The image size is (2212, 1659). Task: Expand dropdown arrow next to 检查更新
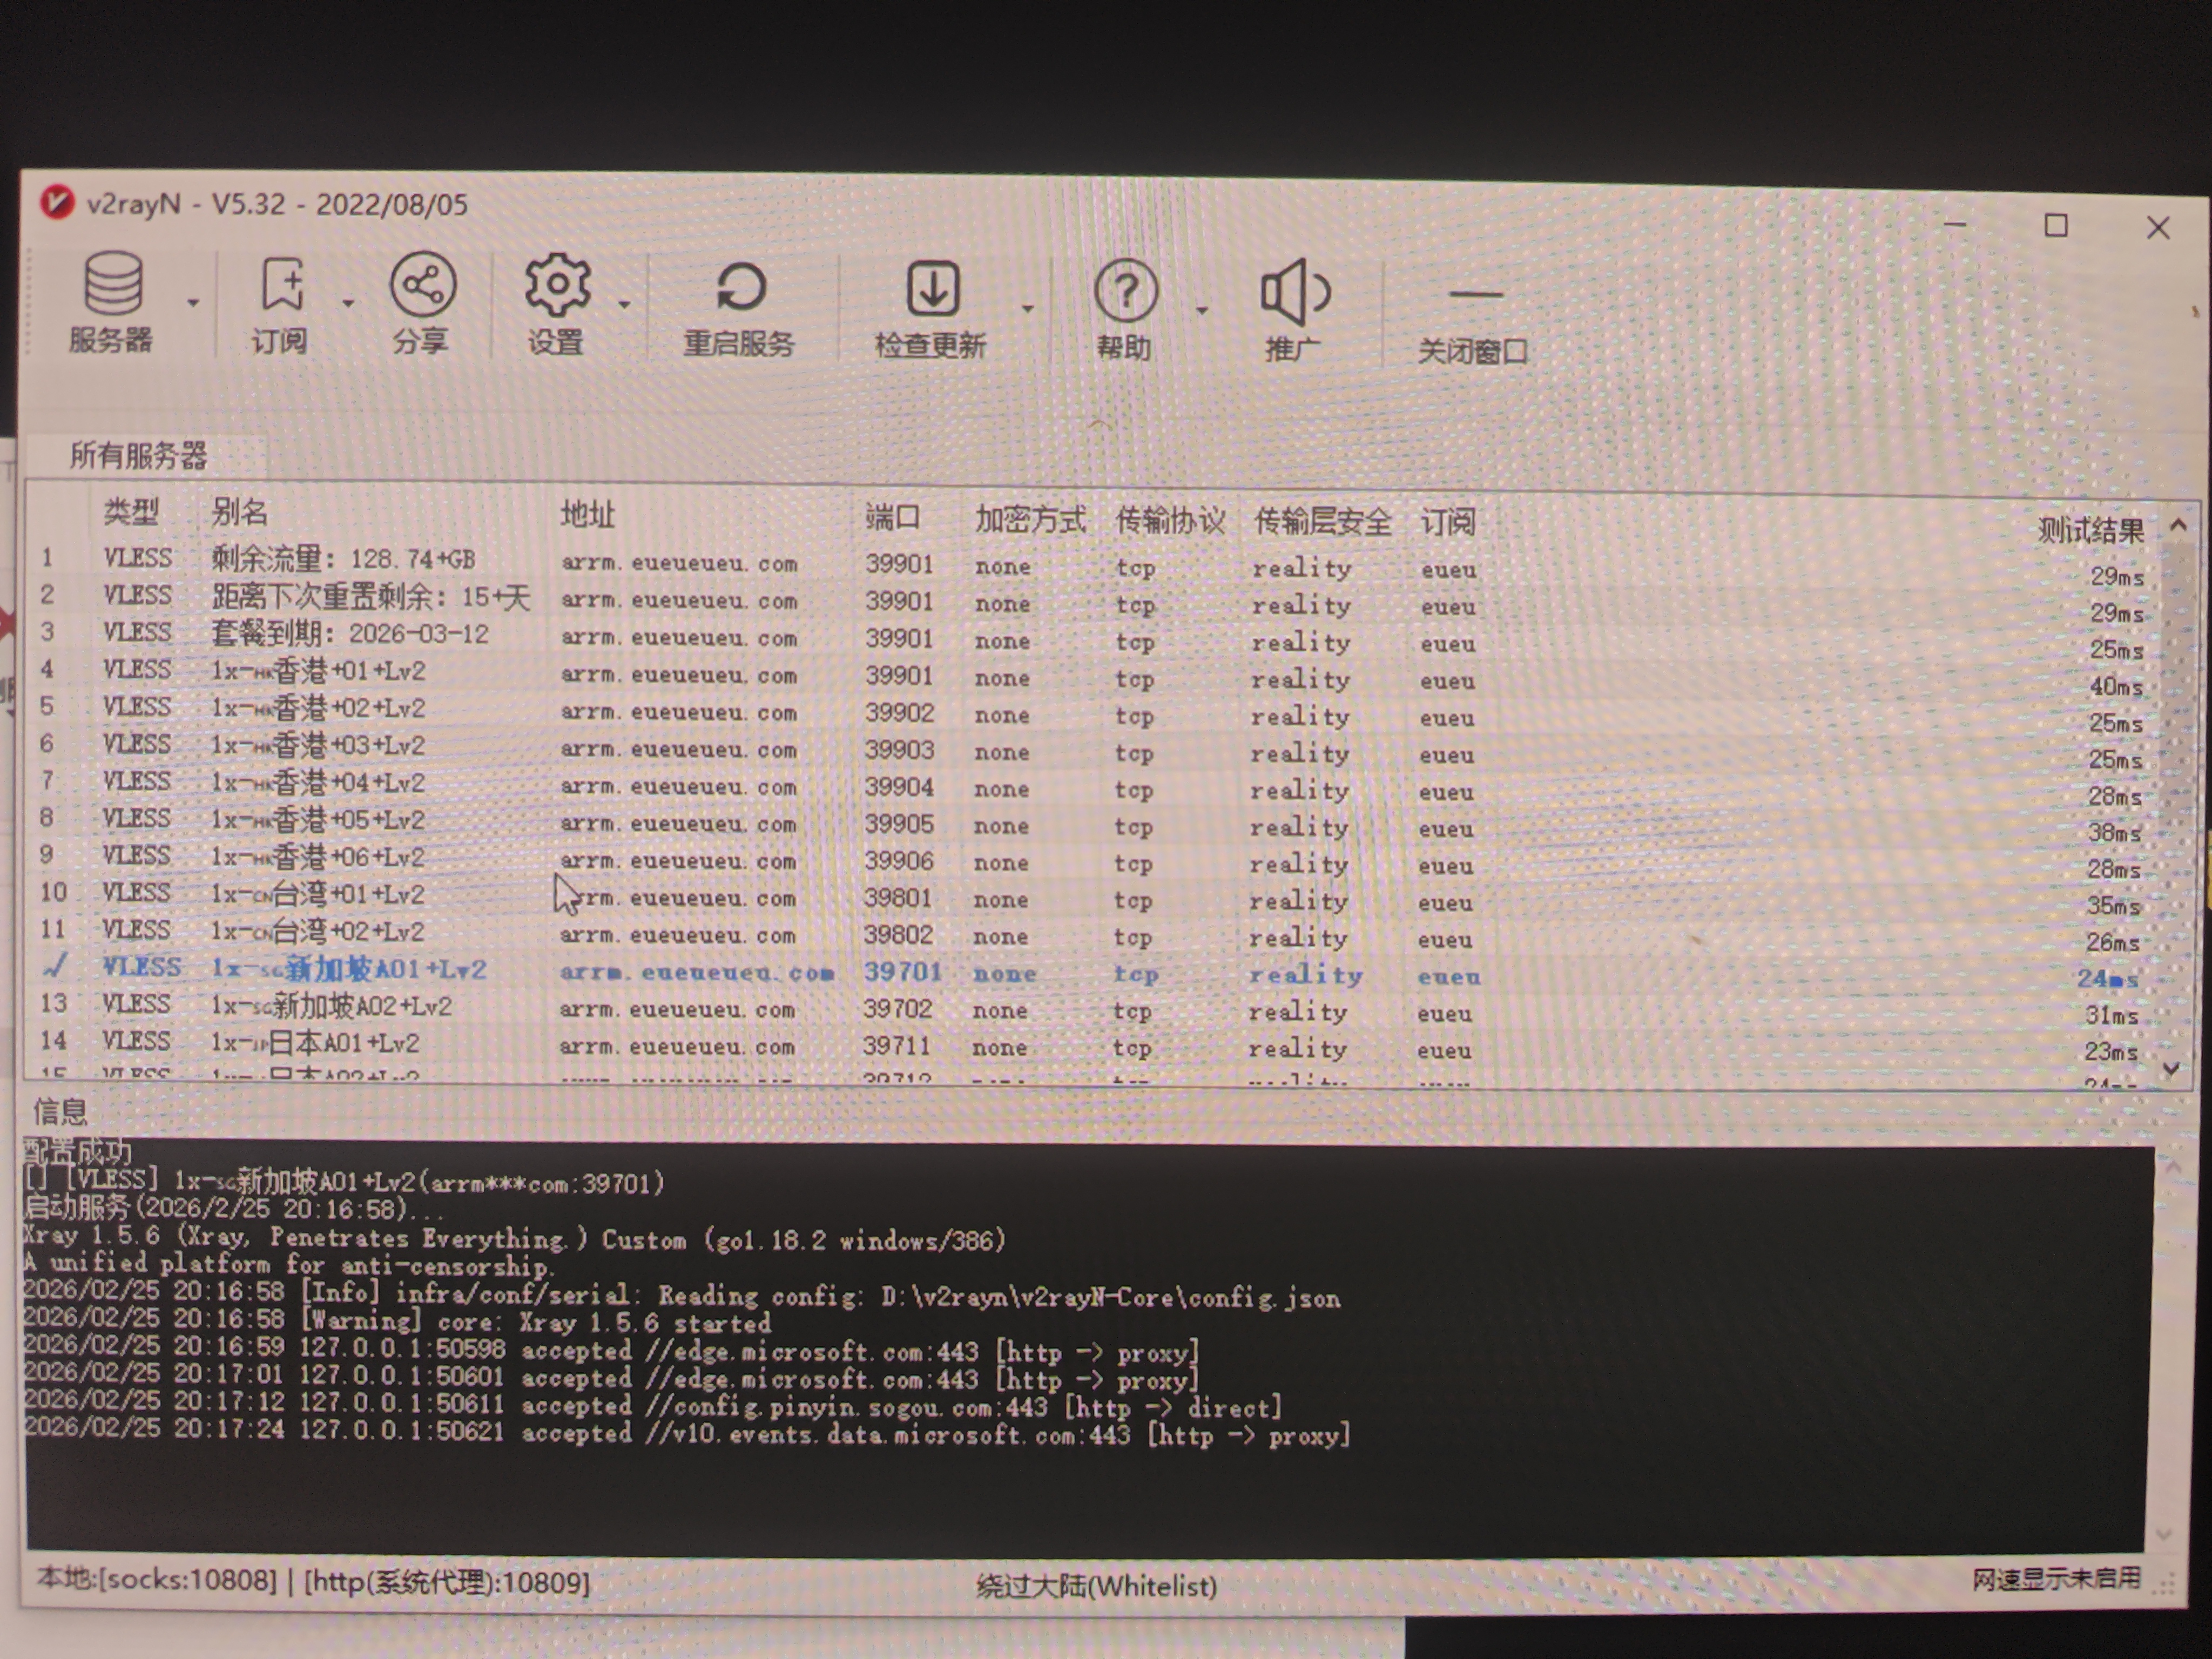pyautogui.click(x=1027, y=308)
